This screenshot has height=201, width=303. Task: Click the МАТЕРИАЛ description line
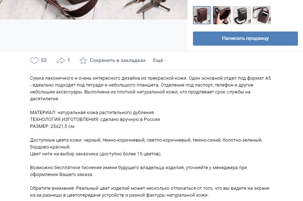[92, 113]
